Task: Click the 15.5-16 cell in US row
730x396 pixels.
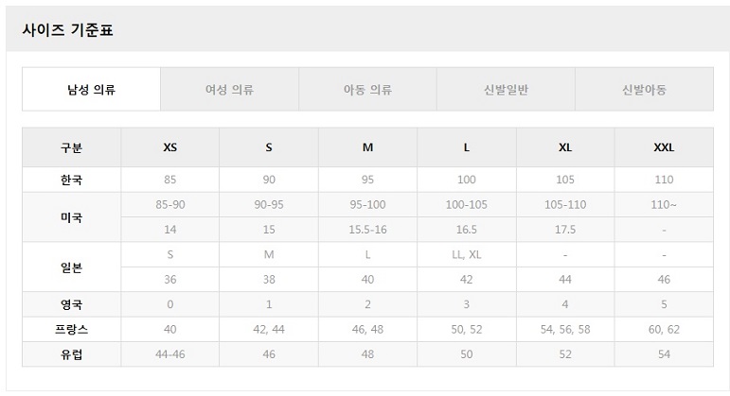Action: [x=367, y=230]
